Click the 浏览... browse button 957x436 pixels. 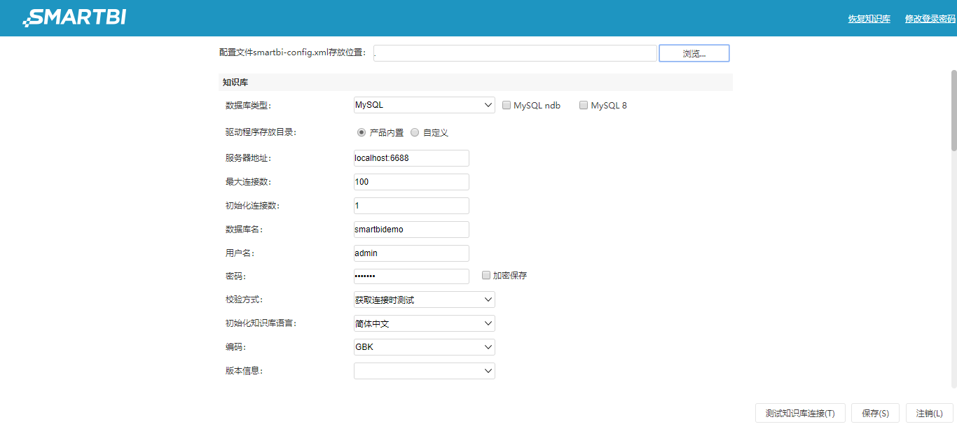click(x=694, y=53)
